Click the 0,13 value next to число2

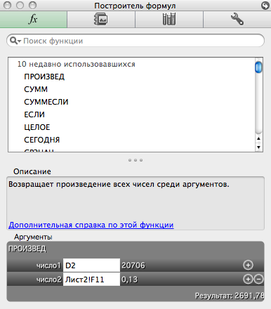pos(129,280)
